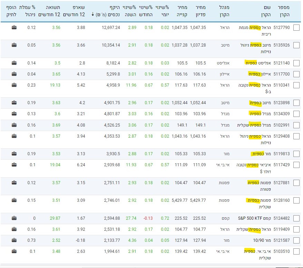
Task: Select checkbox for fund 5103510
Action: tap(296, 251)
